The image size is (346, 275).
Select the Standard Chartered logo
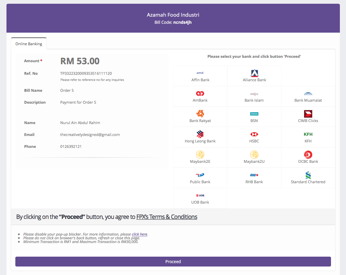[x=308, y=175]
